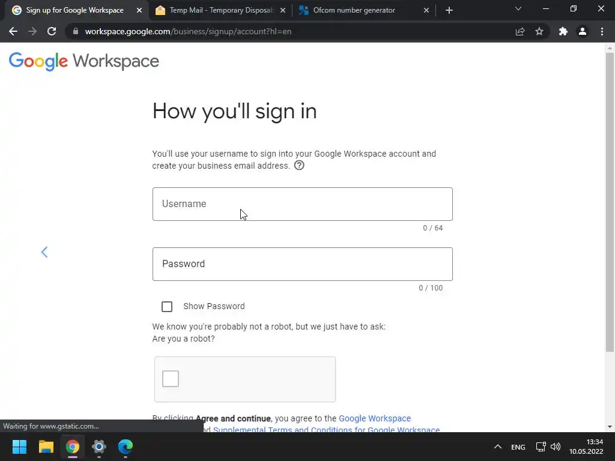Image resolution: width=615 pixels, height=461 pixels.
Task: Click the address bar URL
Action: [188, 31]
